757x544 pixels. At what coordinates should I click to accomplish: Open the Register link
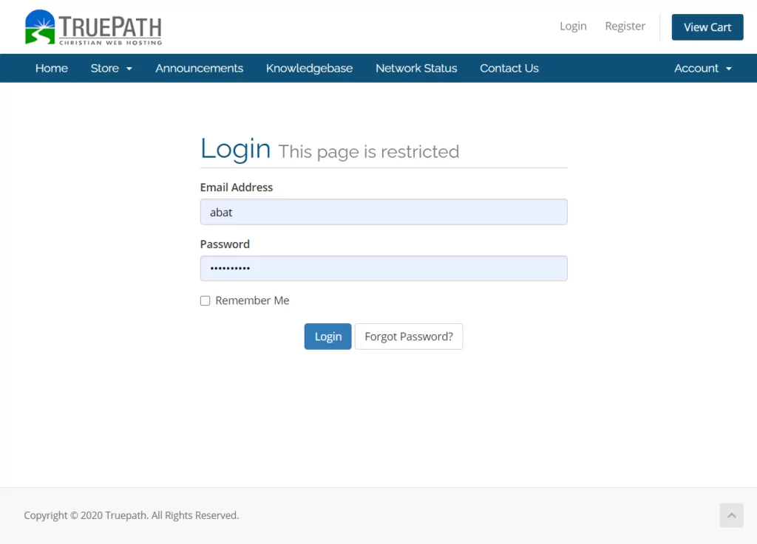pos(625,27)
